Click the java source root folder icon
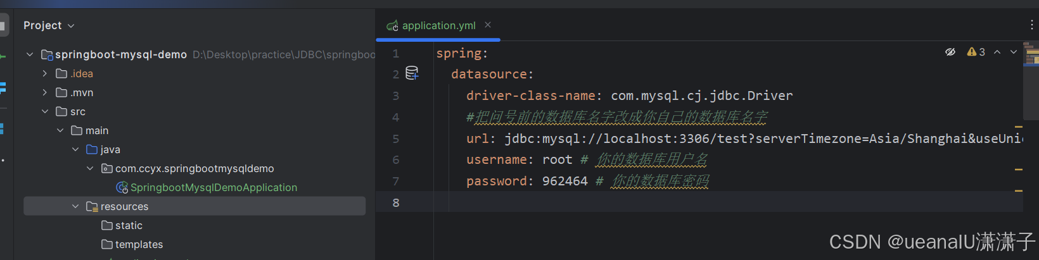This screenshot has height=260, width=1039. pos(92,149)
